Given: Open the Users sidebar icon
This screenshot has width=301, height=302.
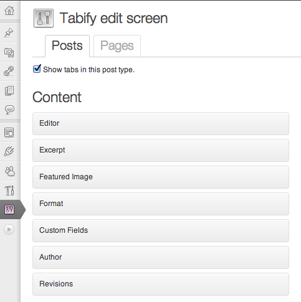Looking at the screenshot, I should pos(10,171).
